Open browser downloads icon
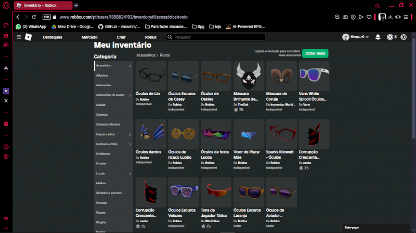The width and height of the screenshot is (416, 233). point(391,17)
